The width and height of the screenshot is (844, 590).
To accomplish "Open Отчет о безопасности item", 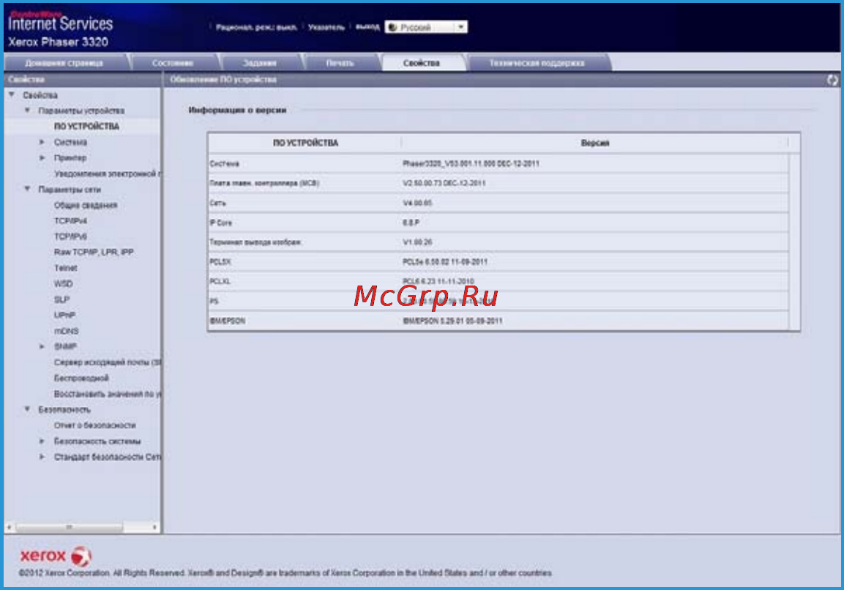I will [x=94, y=425].
